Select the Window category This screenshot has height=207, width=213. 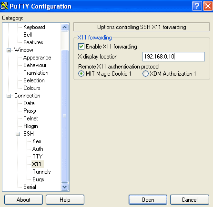24,50
